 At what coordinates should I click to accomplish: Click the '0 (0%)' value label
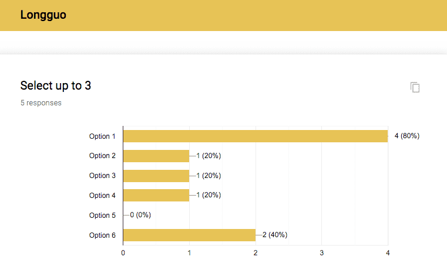pyautogui.click(x=140, y=215)
